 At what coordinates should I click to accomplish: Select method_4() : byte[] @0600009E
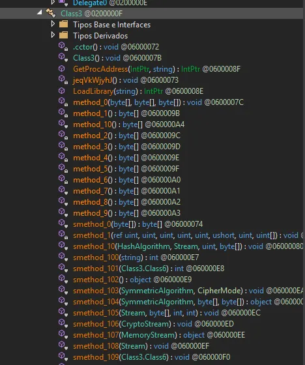pyautogui.click(x=126, y=158)
